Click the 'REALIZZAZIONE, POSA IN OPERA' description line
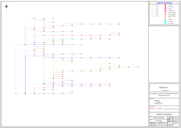181x128 pixels. pos(164,94)
